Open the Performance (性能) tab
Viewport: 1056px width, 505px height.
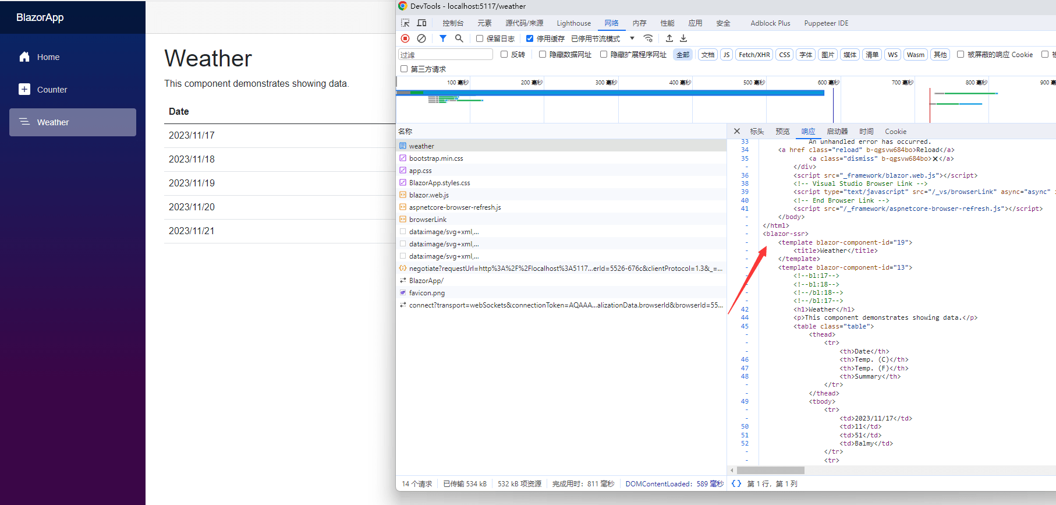pos(667,23)
